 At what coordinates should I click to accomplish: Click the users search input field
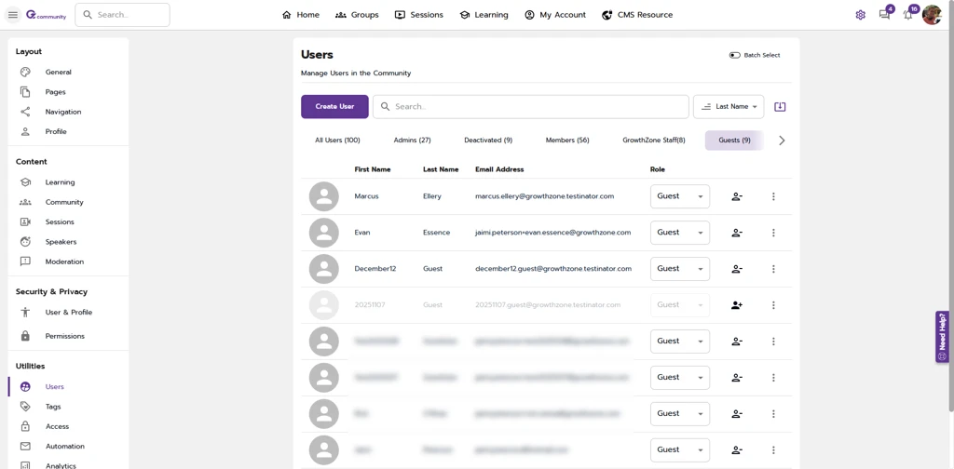(531, 107)
